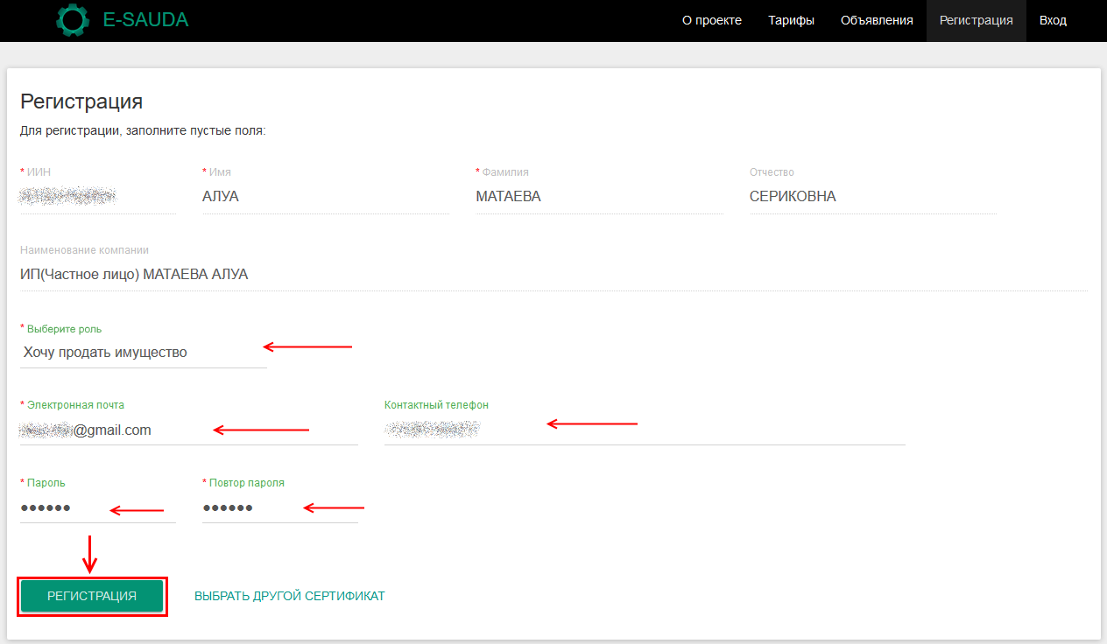Click the ИИН input field
The image size is (1107, 644).
[x=97, y=197]
